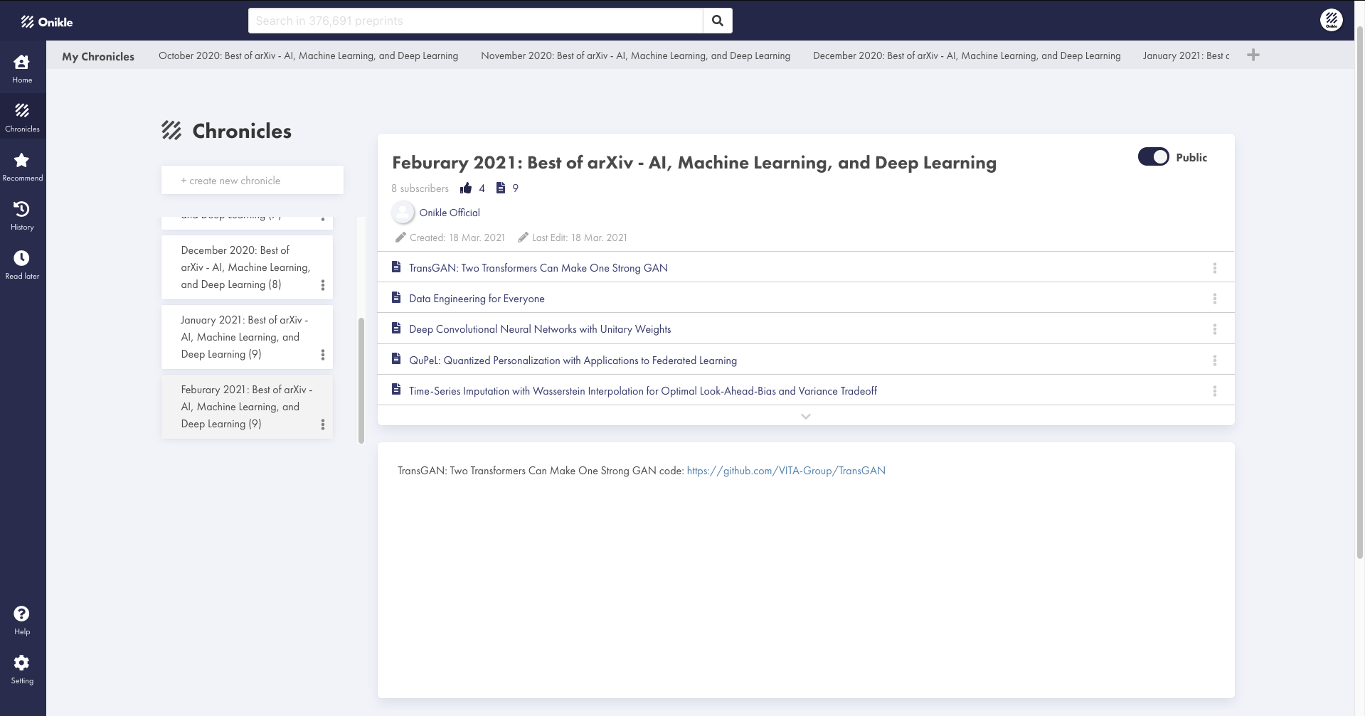1365x716 pixels.
Task: Open options menu for Feburary 2021 chronicle
Action: tap(322, 424)
